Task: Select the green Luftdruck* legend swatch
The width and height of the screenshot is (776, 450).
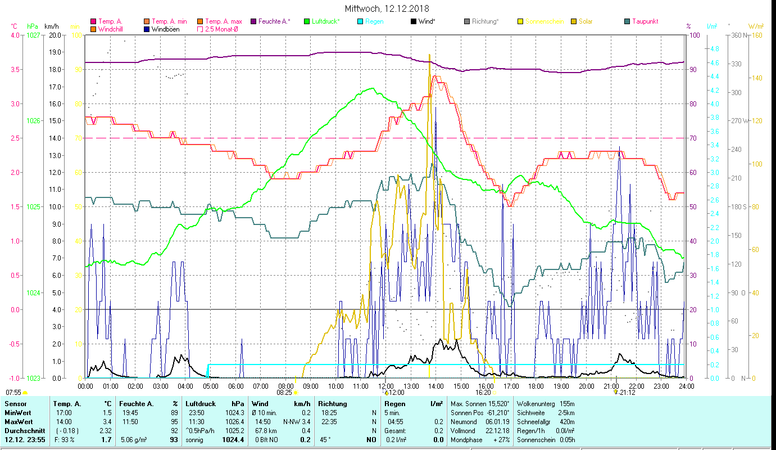Action: [307, 21]
